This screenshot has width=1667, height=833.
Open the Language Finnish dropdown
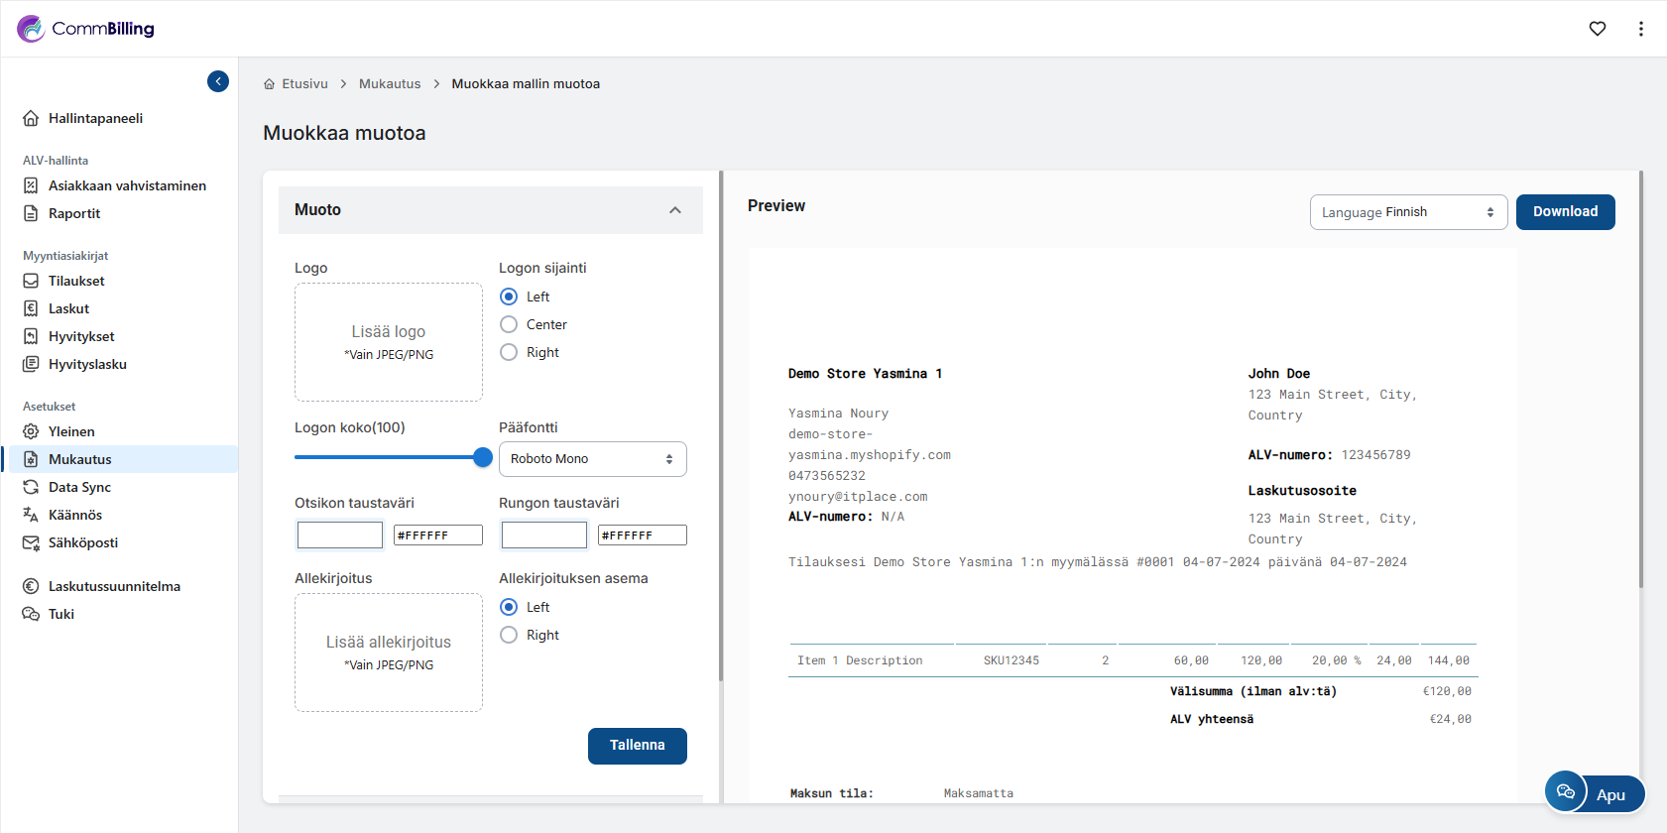[x=1407, y=212]
